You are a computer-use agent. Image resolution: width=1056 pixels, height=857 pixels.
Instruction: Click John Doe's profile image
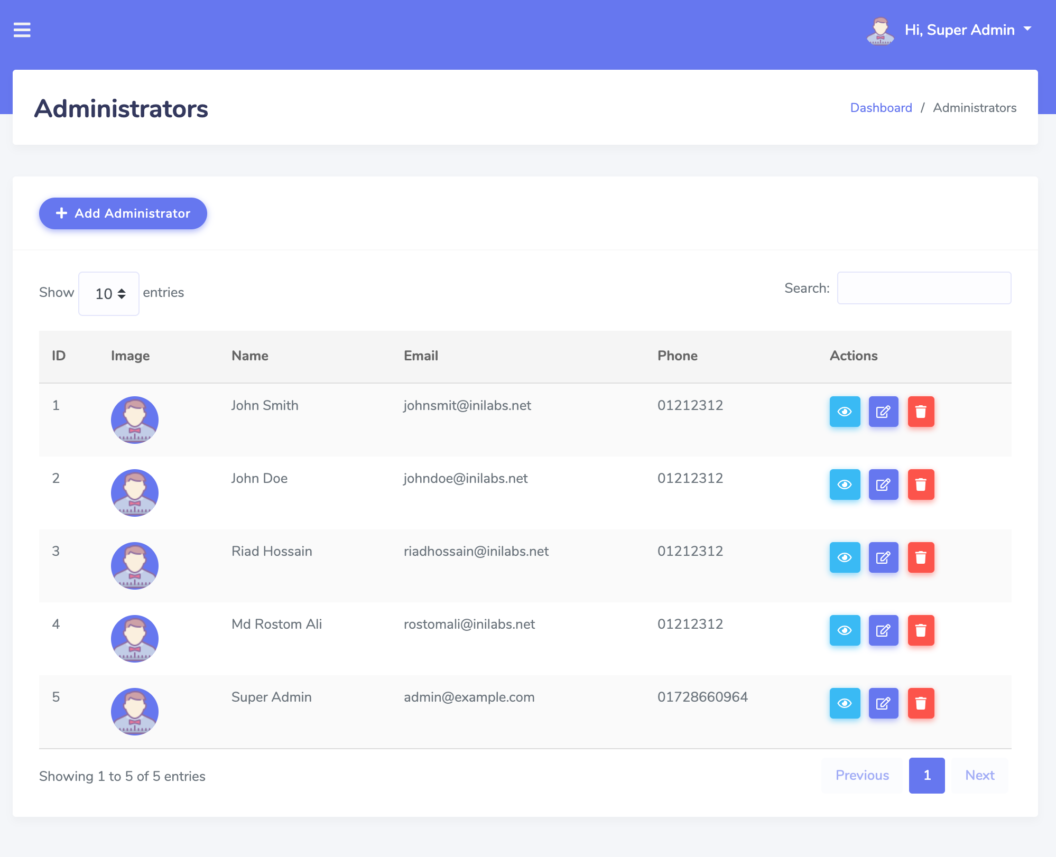(x=135, y=493)
